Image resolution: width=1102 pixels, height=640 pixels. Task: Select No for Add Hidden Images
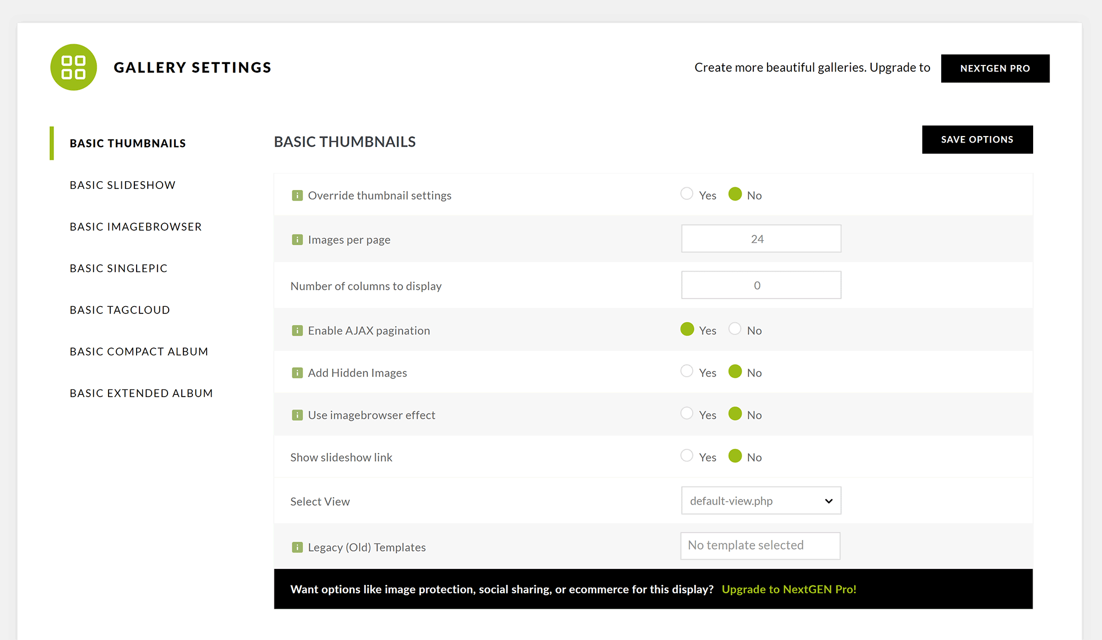(x=735, y=371)
